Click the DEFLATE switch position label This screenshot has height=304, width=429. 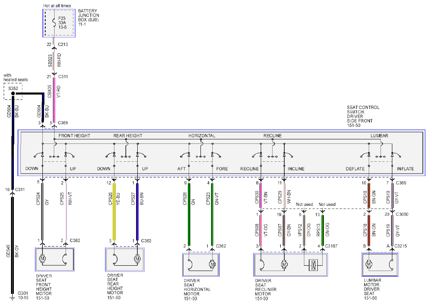pyautogui.click(x=355, y=169)
